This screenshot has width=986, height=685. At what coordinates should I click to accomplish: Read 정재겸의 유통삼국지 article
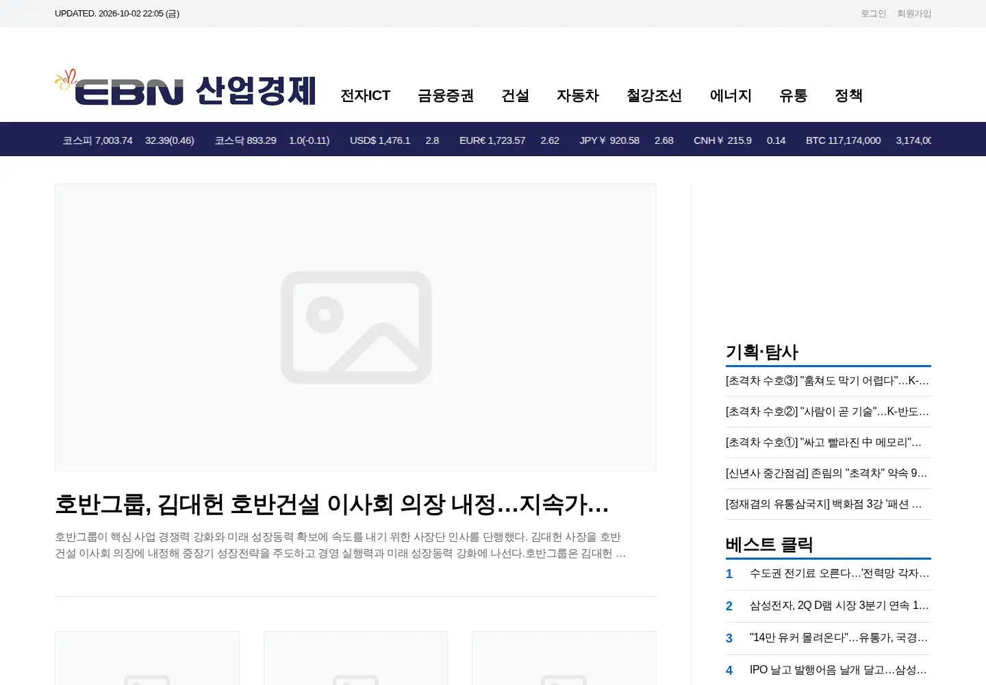(x=824, y=504)
